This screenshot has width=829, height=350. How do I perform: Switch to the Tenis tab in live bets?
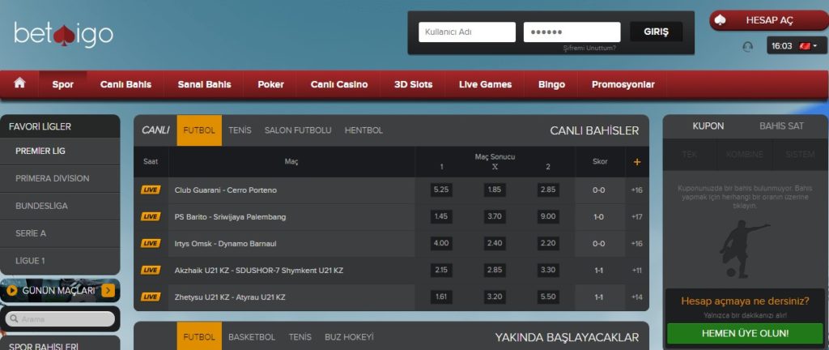click(x=240, y=130)
